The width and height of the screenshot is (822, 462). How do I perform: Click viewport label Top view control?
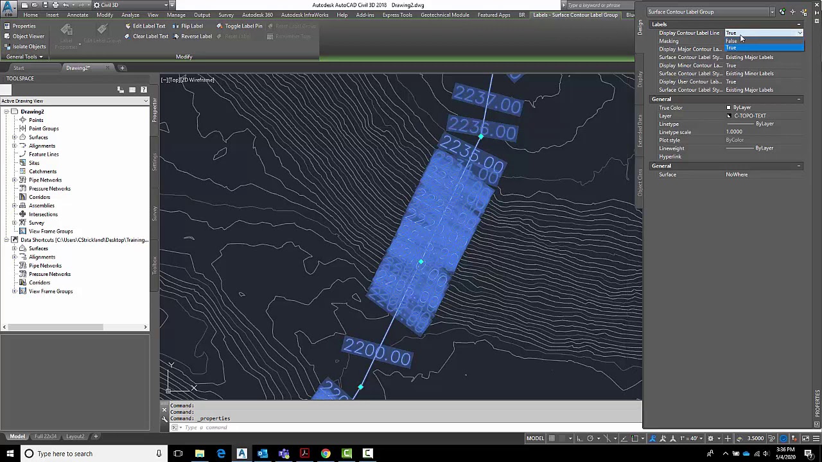tap(175, 80)
